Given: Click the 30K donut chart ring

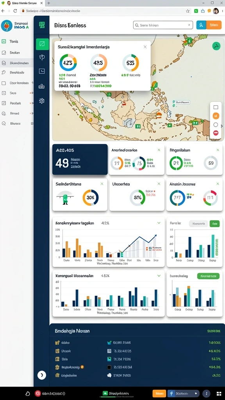Looking at the screenshot, I should pos(91,197).
